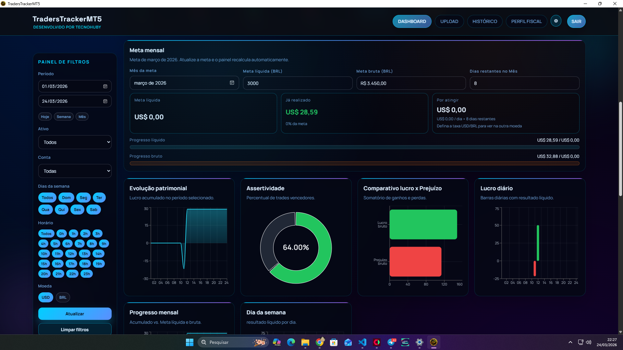
Task: Open settings via the gear icon
Action: click(x=556, y=21)
